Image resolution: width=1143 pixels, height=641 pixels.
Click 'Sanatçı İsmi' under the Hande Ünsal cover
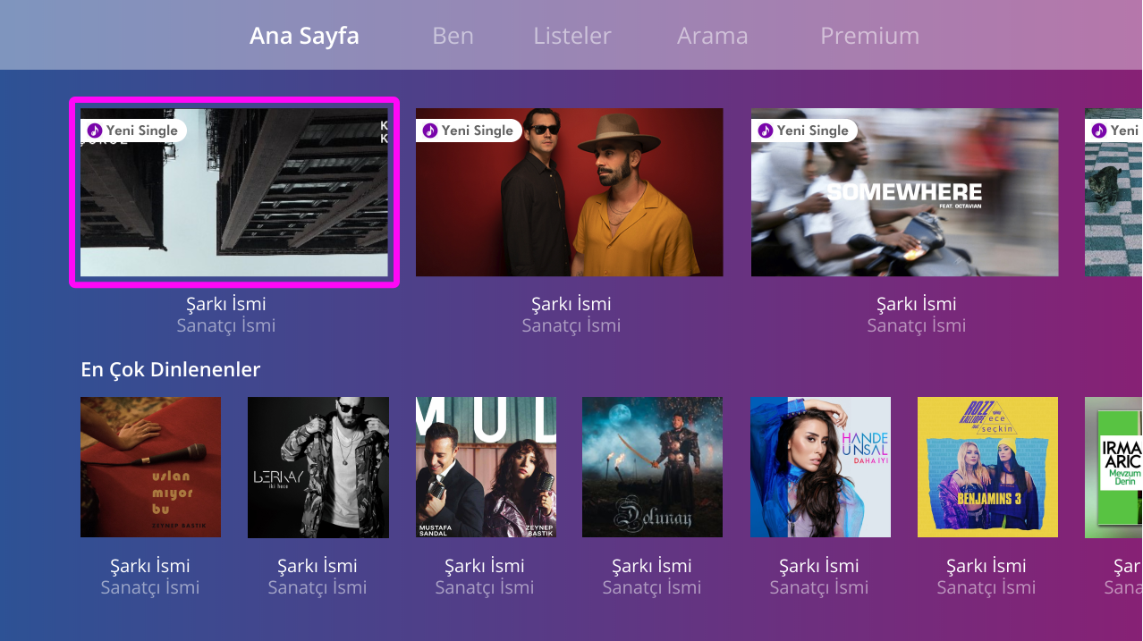[x=819, y=587]
